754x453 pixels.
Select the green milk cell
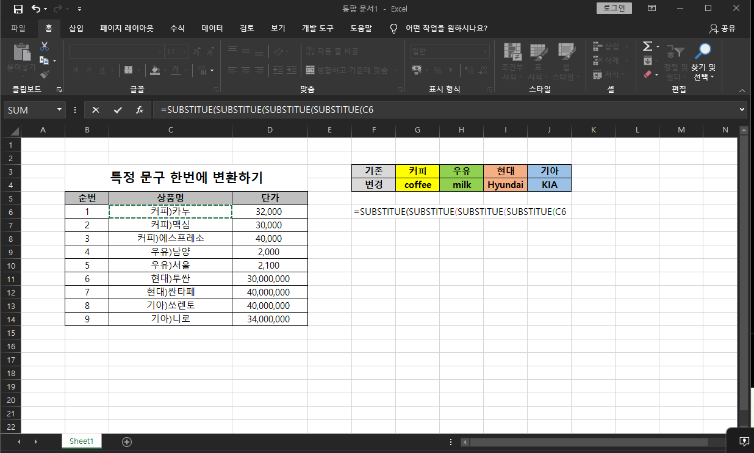(461, 184)
